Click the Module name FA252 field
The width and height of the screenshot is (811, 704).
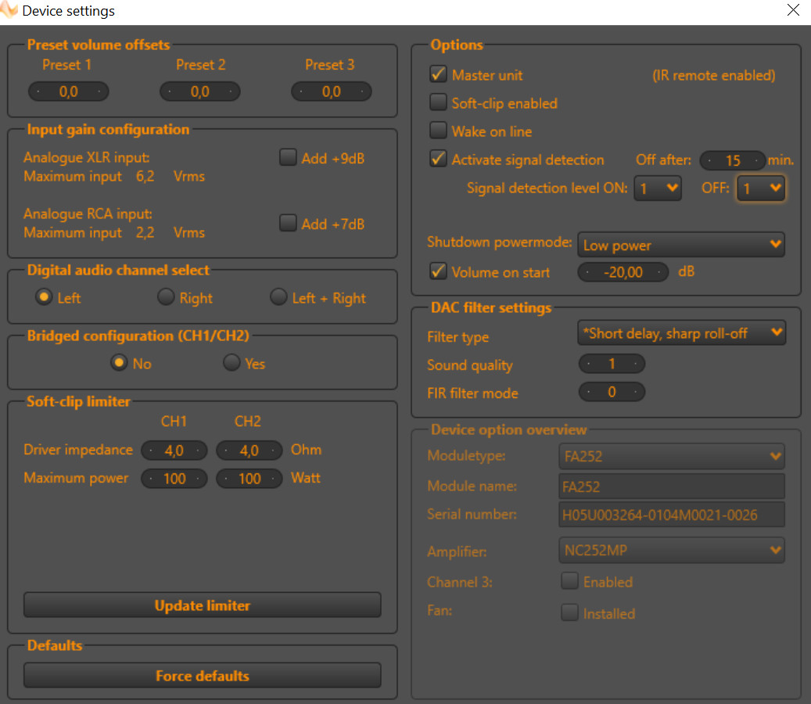[x=671, y=487]
